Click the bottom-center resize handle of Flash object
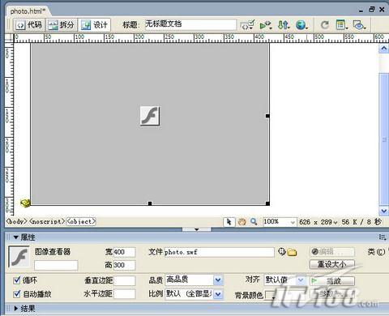The height and width of the screenshot is (316, 389). tap(150, 203)
